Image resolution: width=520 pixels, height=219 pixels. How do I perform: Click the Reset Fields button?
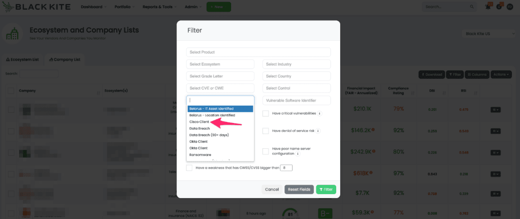[299, 190]
